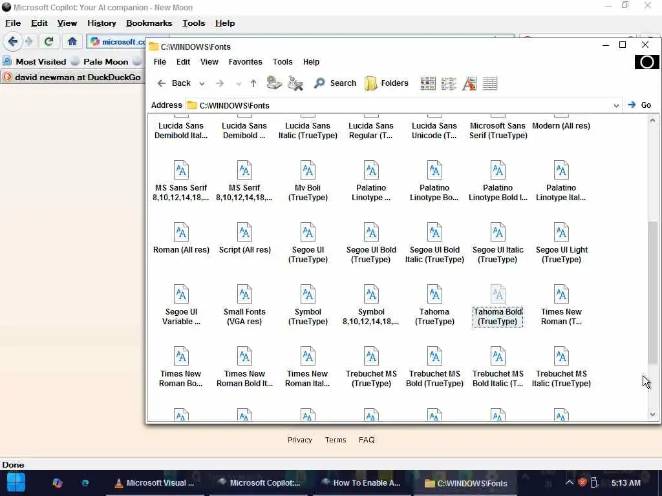Open Windows Start button on taskbar
Viewport: 662px width, 496px height.
pyautogui.click(x=16, y=483)
